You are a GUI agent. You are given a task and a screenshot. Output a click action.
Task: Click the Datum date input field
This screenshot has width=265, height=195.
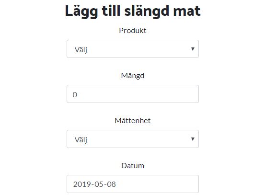133,184
